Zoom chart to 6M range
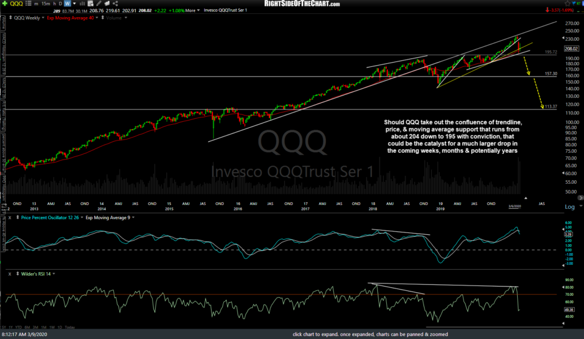584x339 pixels. 27,327
